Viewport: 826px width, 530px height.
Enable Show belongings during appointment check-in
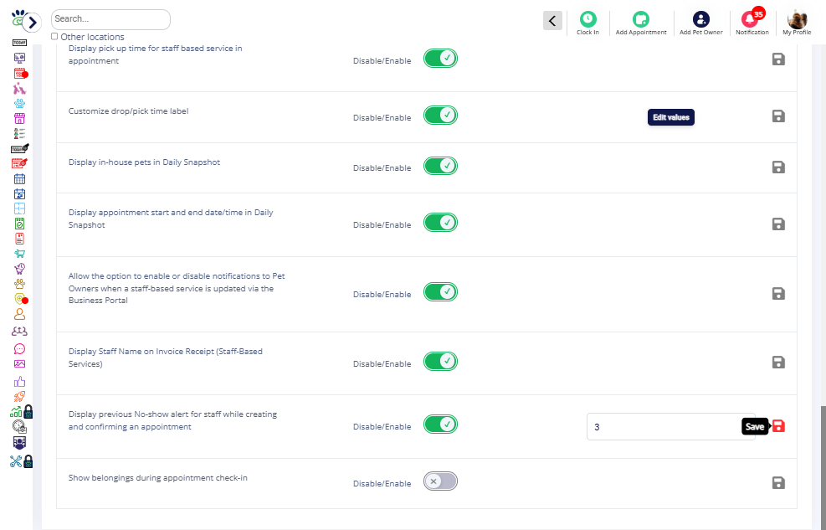(x=440, y=481)
